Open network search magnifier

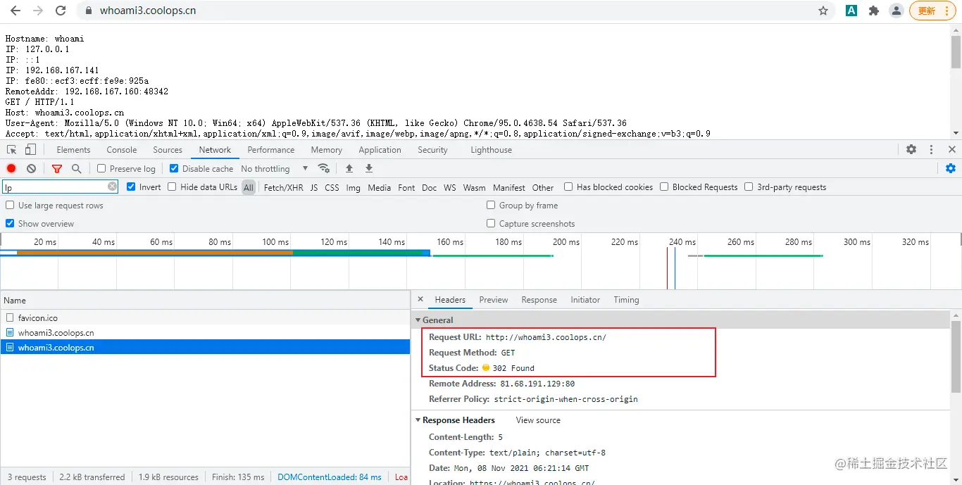point(77,168)
